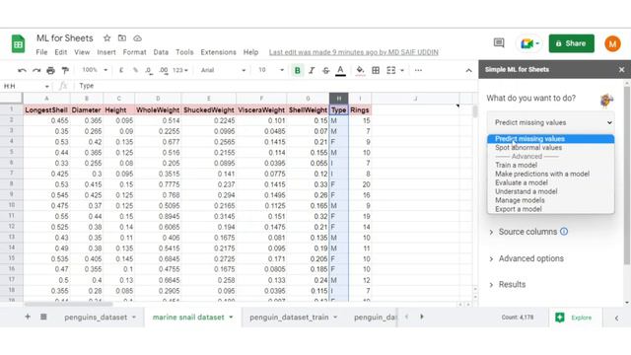Viewport: 631px width, 355px height.
Task: Open the Data menu
Action: pyautogui.click(x=161, y=52)
